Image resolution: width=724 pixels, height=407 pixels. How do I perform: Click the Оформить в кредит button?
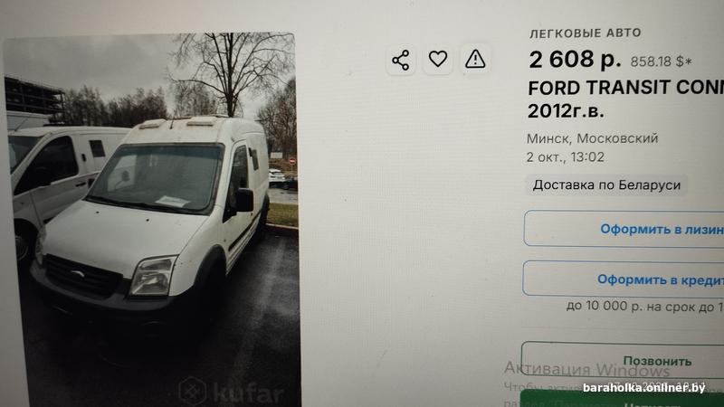624,279
